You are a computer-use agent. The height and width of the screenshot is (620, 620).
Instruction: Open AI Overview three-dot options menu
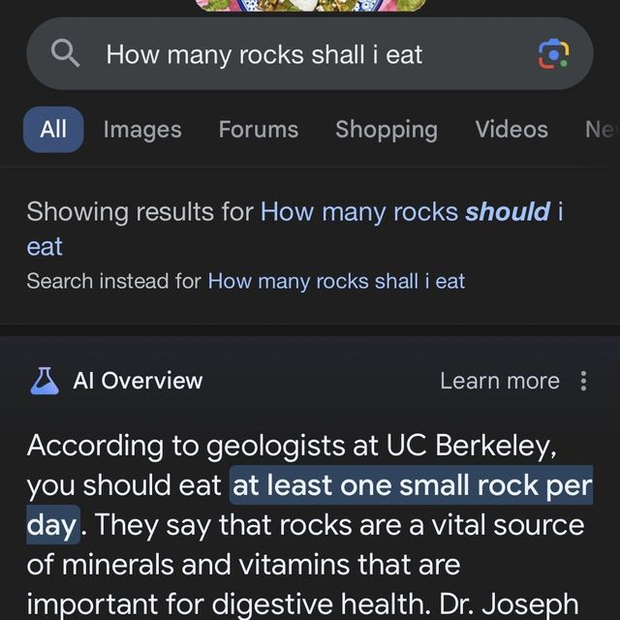583,381
